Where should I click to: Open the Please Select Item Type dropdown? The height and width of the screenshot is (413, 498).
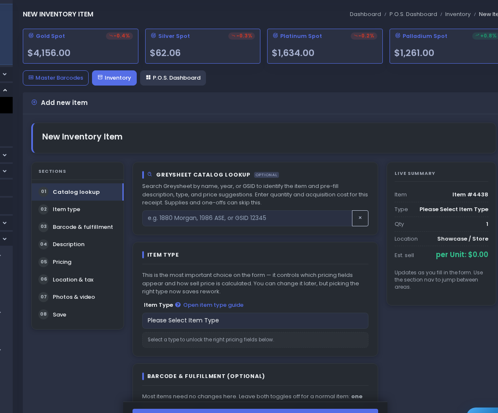point(255,320)
